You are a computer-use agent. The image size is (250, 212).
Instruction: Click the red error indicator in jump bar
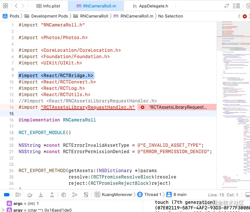coord(245,16)
